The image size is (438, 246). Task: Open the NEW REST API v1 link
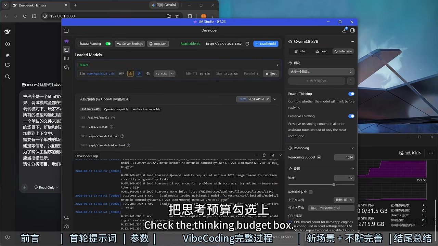[x=254, y=99]
